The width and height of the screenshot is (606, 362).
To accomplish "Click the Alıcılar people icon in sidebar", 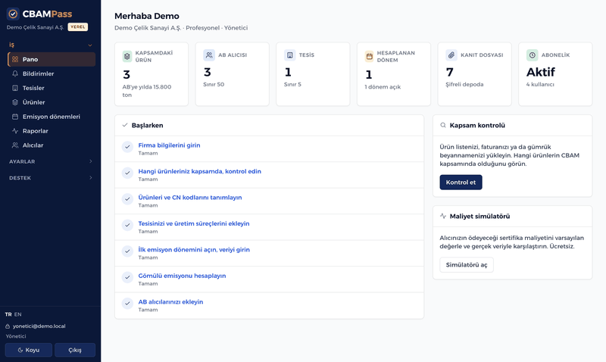I will [15, 145].
